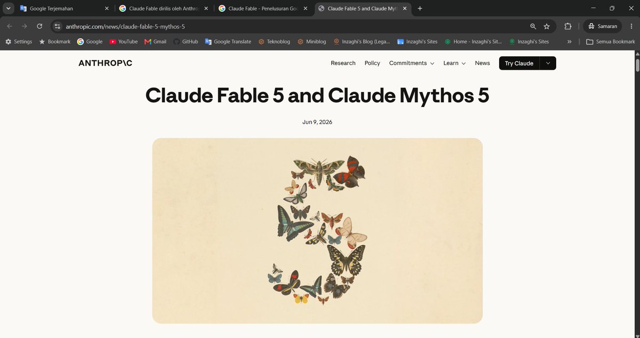
Task: Show more bookmarks with the double chevron
Action: coord(570,42)
